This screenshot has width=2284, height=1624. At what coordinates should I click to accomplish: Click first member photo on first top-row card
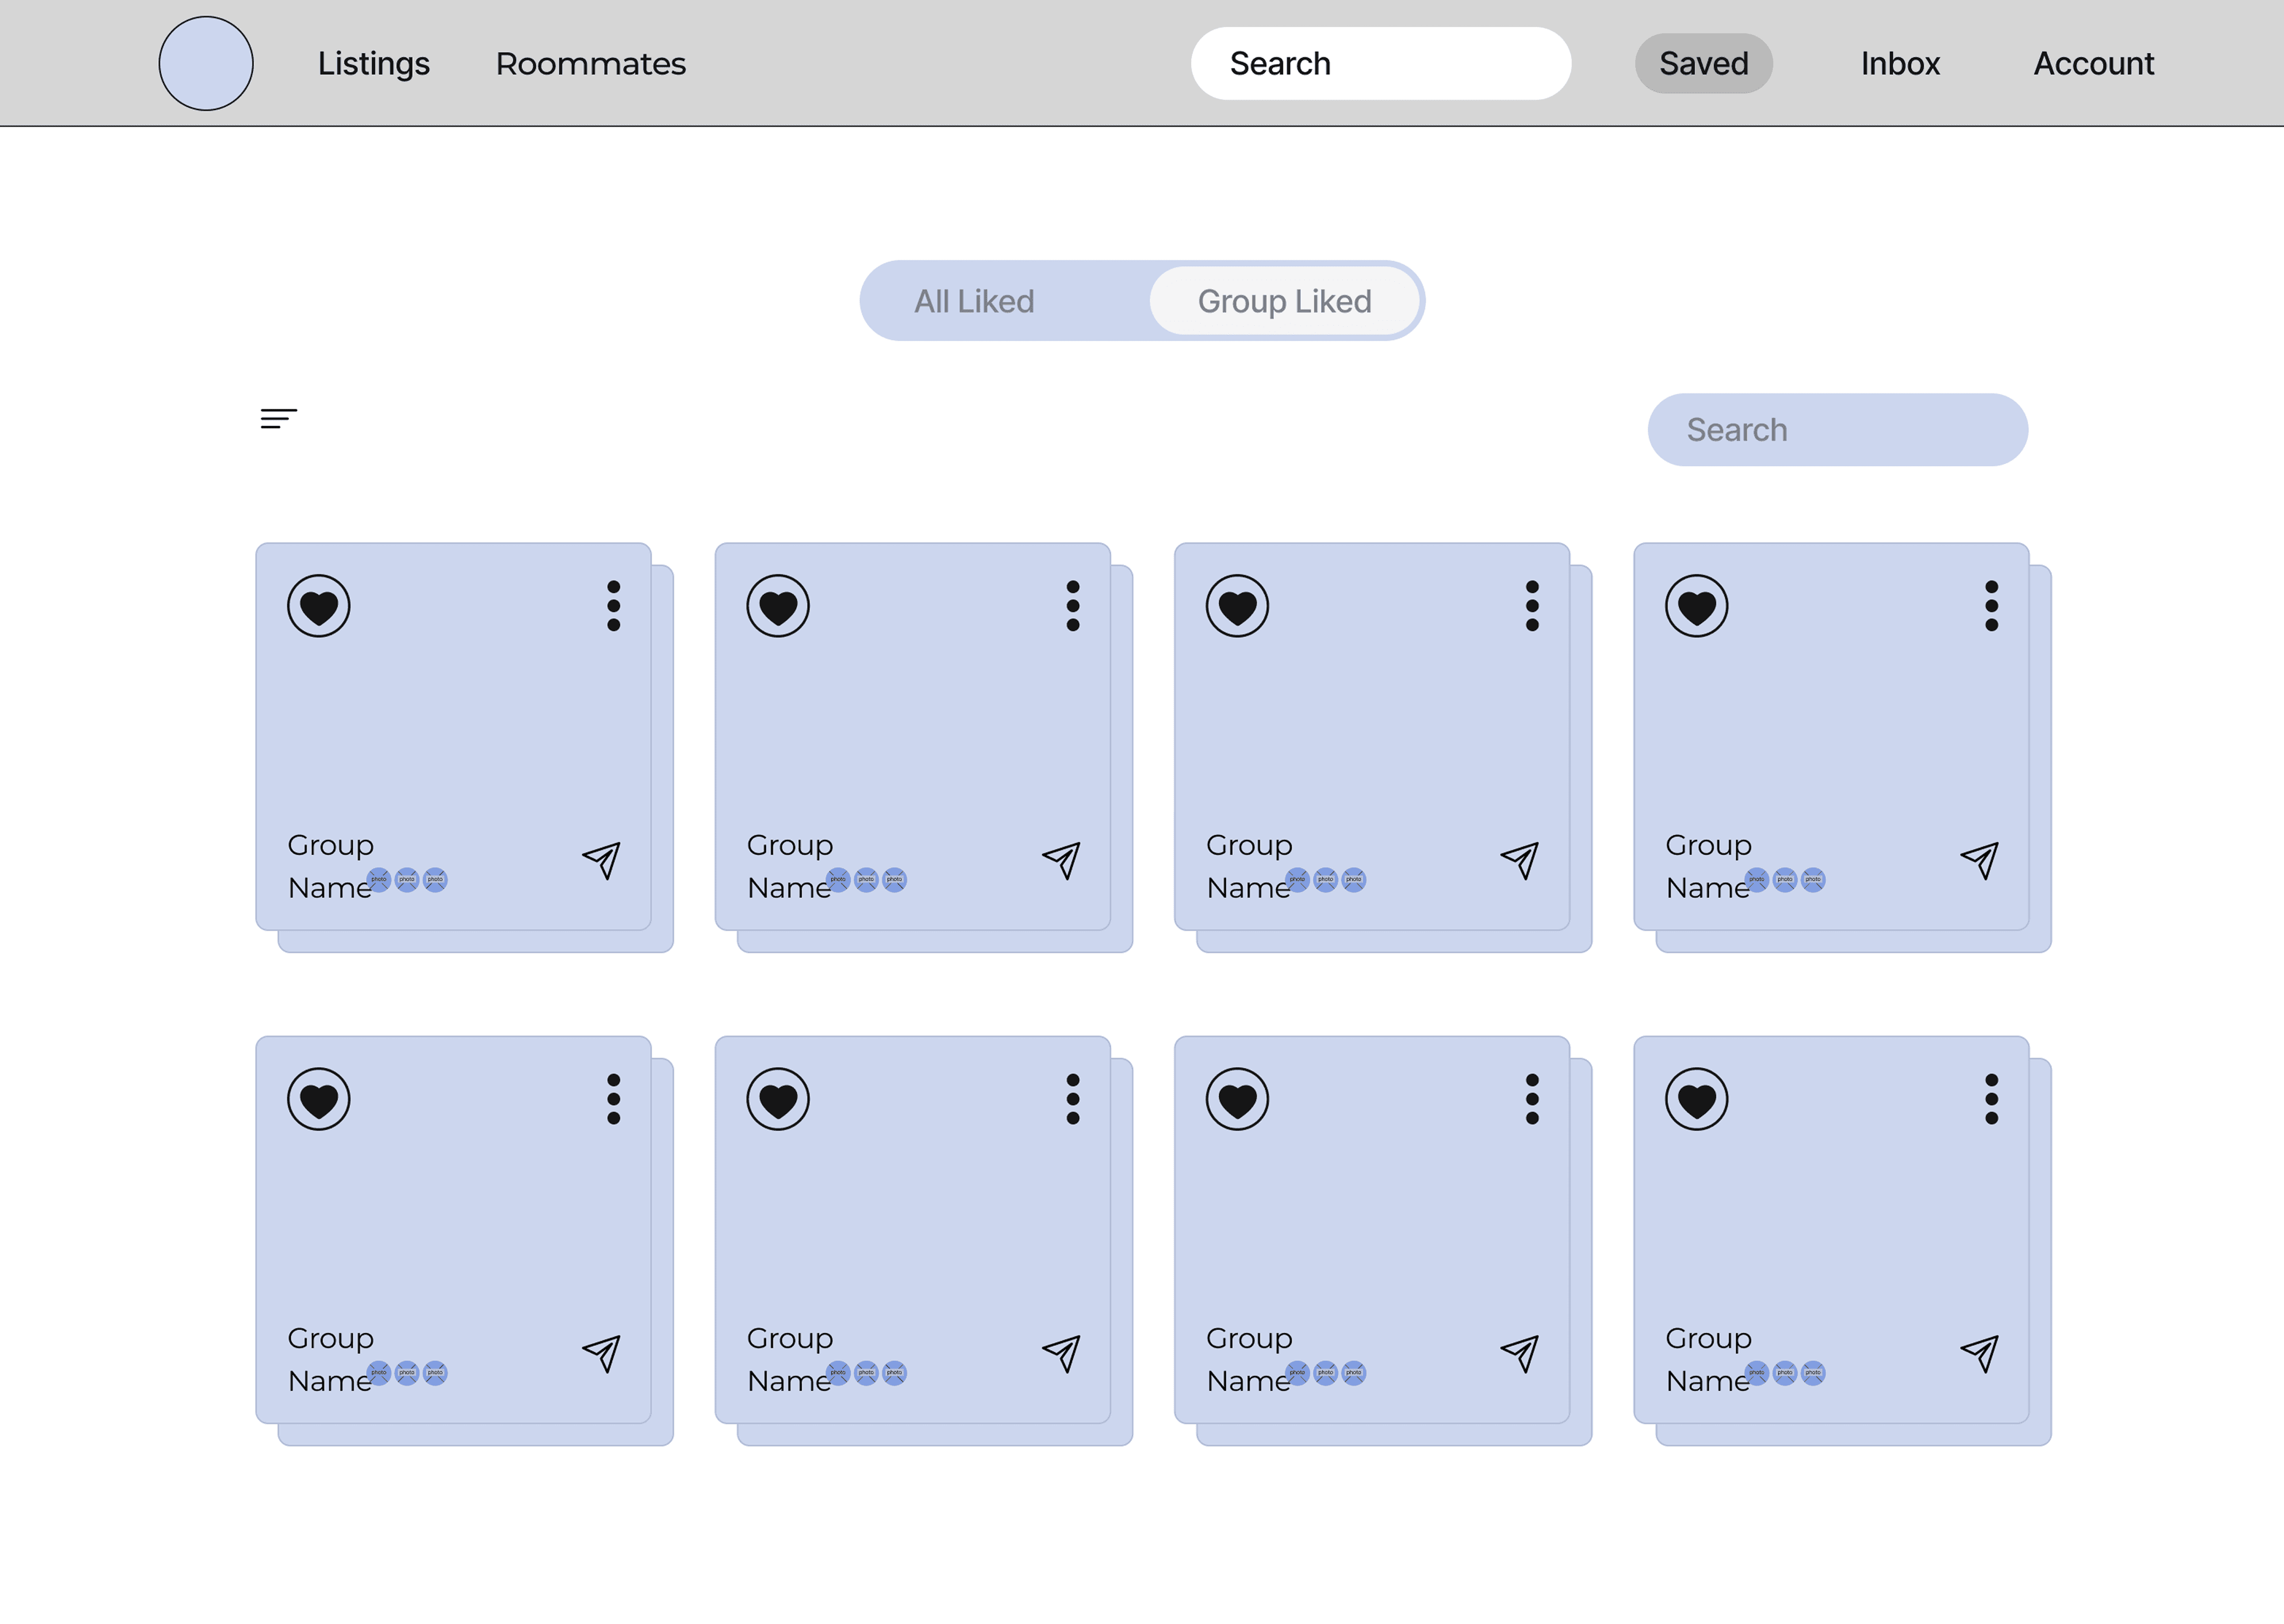pos(379,880)
